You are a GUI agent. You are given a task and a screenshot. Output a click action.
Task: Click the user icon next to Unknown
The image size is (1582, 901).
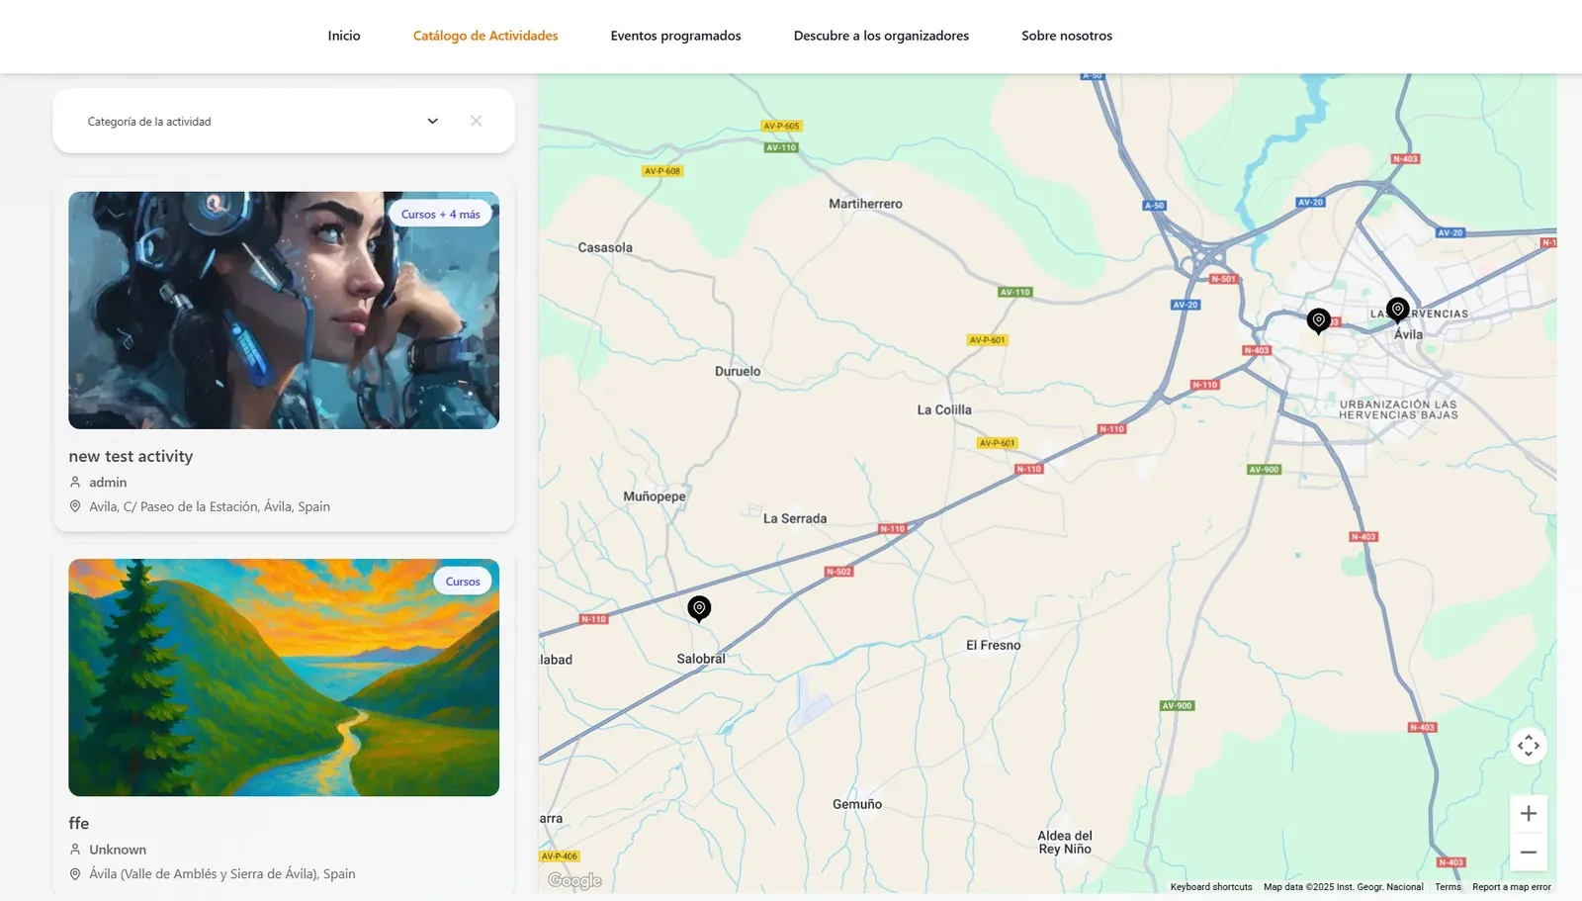click(75, 850)
